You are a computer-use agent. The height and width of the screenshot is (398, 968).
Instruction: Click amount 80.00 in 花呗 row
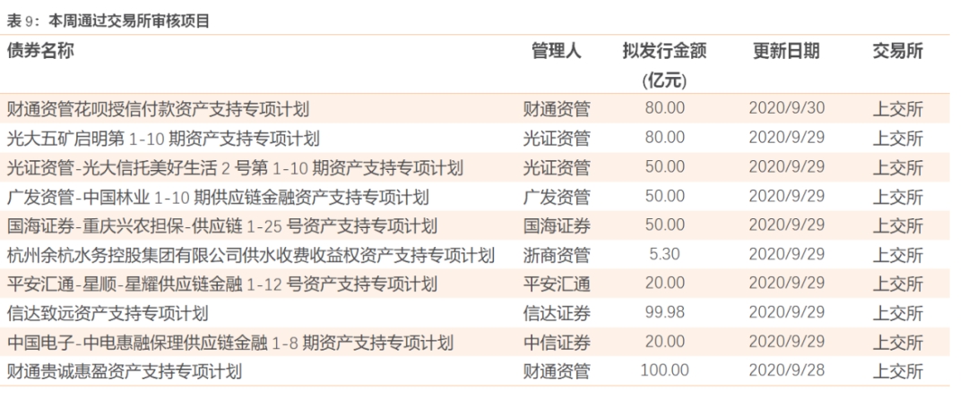[x=665, y=108]
